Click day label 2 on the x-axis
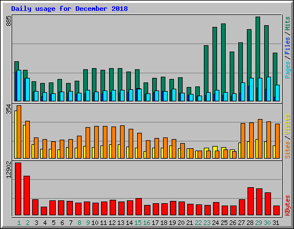This screenshot has width=294, height=229. pyautogui.click(x=28, y=223)
